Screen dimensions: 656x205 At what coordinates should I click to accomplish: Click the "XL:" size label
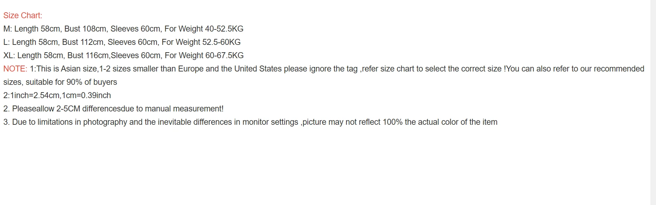[9, 55]
